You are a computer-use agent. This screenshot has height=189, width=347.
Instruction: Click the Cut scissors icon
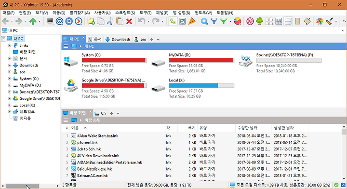110,21
